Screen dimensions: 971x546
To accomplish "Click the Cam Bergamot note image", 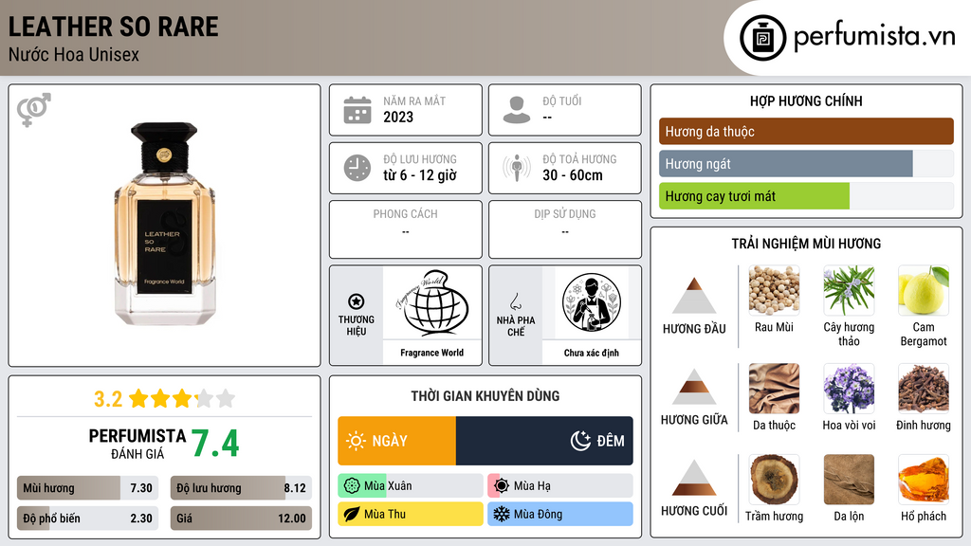I will pyautogui.click(x=924, y=290).
